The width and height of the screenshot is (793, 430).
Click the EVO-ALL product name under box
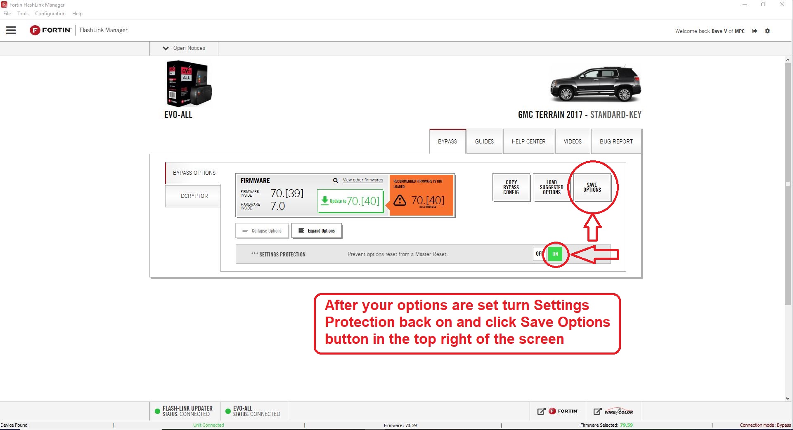(178, 115)
